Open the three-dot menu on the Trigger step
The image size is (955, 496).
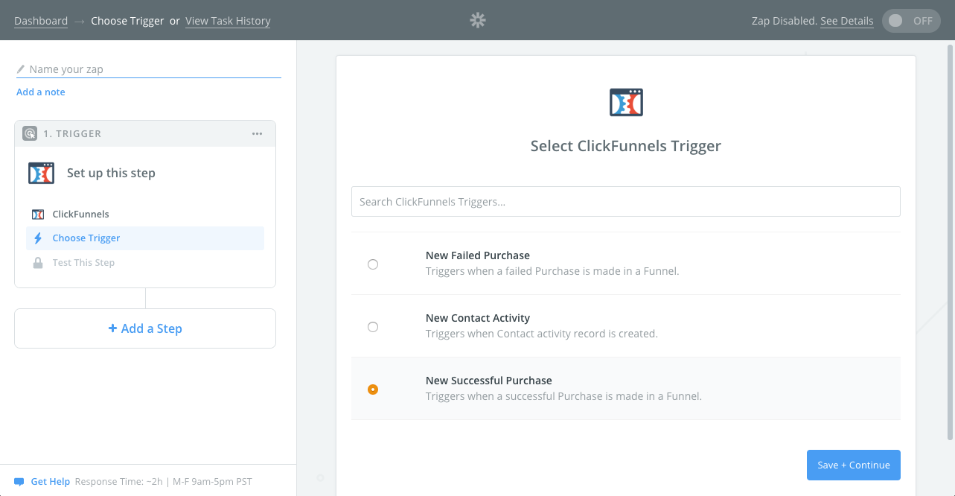click(257, 134)
